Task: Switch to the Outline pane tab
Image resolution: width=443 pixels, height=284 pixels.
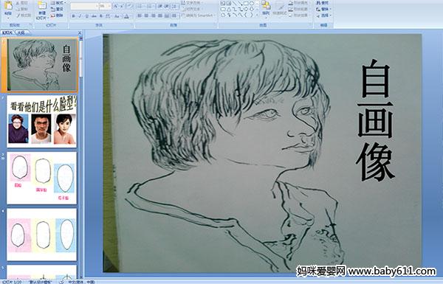Action: point(21,32)
